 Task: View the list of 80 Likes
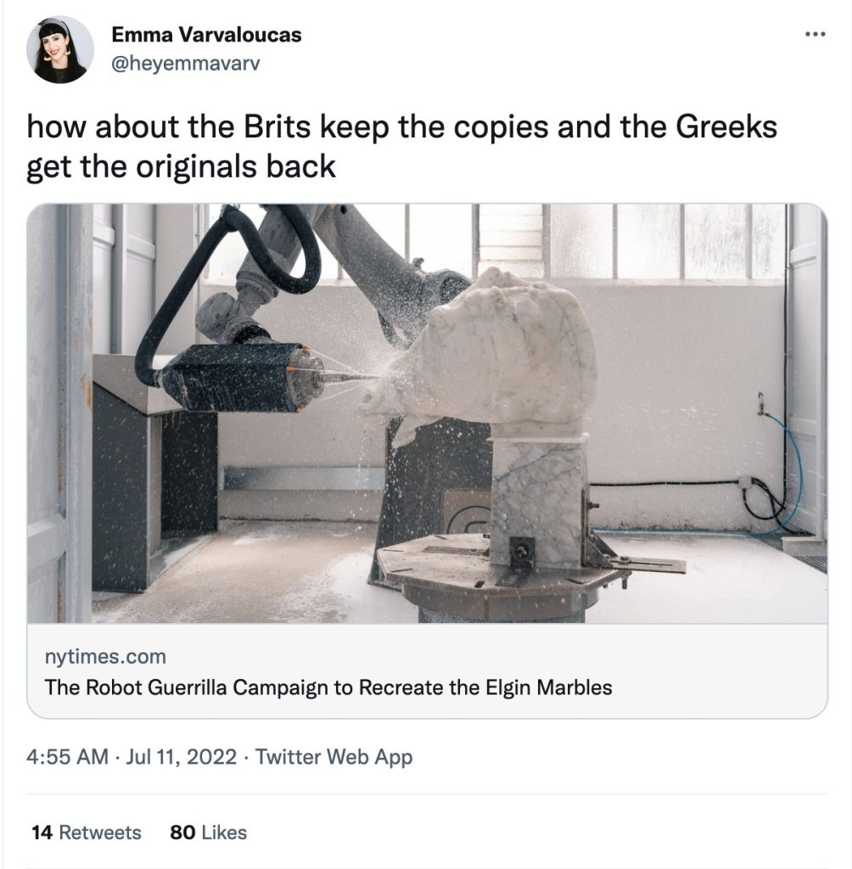pyautogui.click(x=209, y=833)
